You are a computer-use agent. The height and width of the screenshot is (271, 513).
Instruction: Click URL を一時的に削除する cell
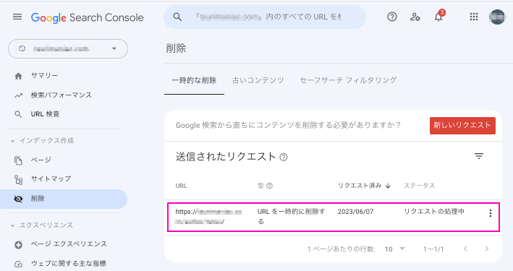[x=291, y=216]
